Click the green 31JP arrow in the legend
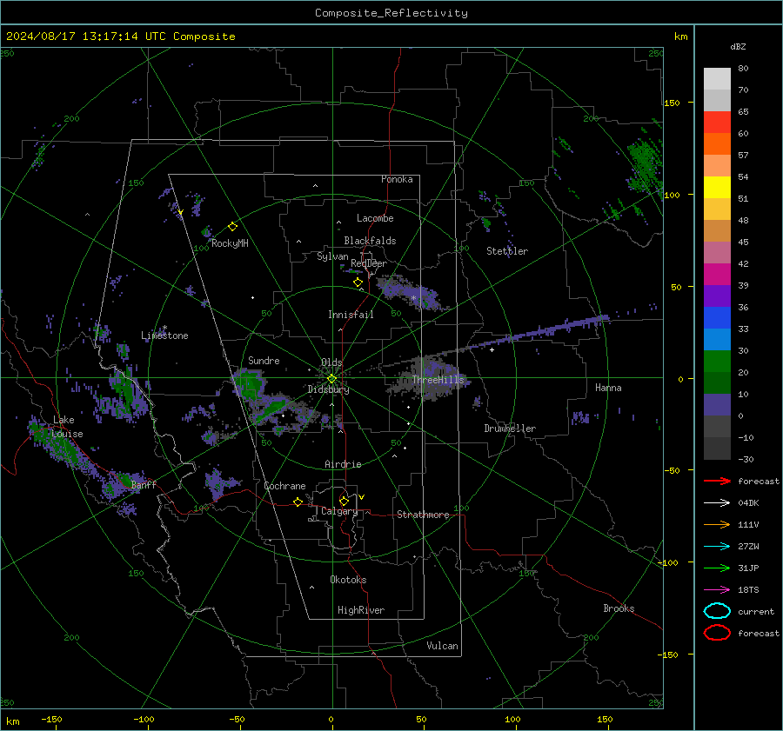The height and width of the screenshot is (731, 783). pyautogui.click(x=717, y=568)
